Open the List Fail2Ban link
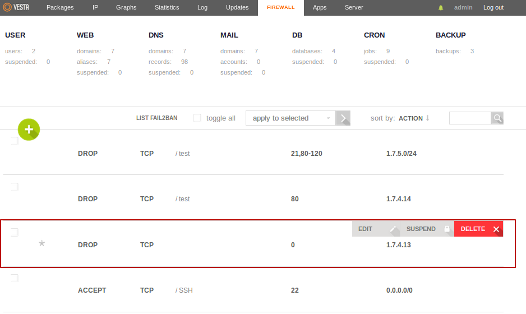The width and height of the screenshot is (526, 314). 156,118
